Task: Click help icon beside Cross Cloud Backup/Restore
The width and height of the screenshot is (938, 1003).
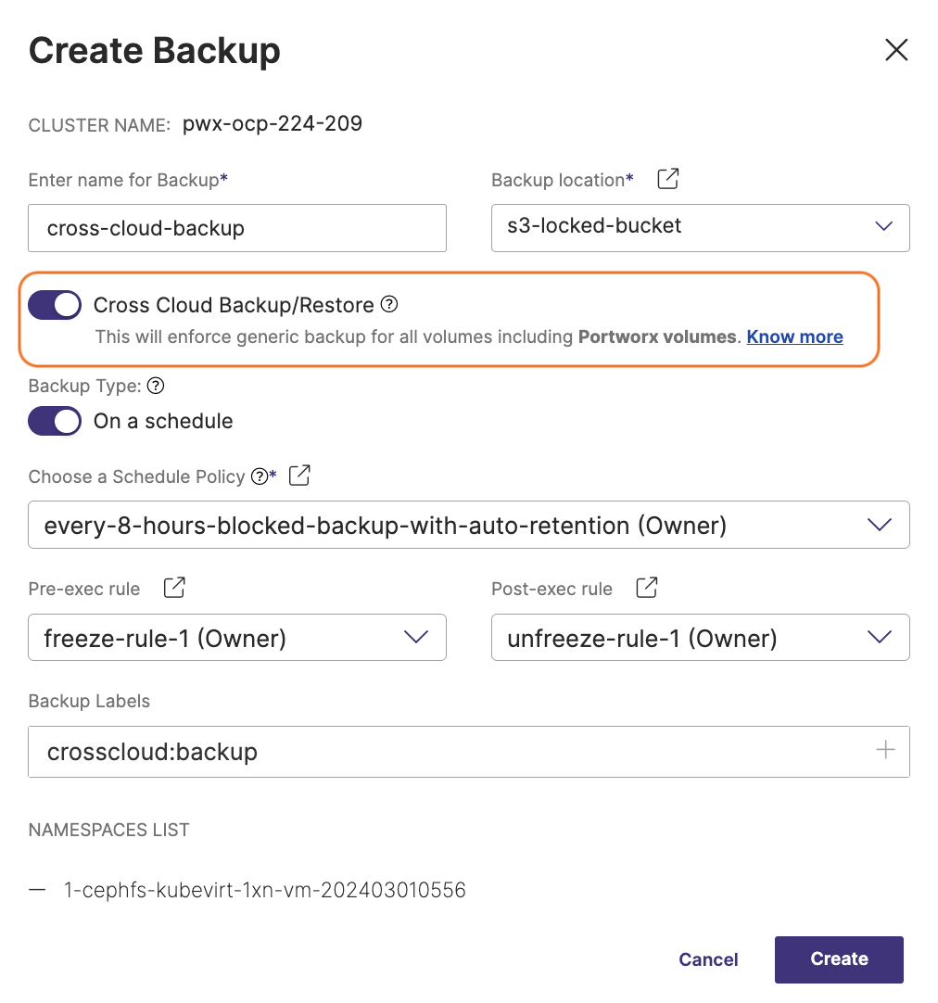Action: click(x=390, y=304)
